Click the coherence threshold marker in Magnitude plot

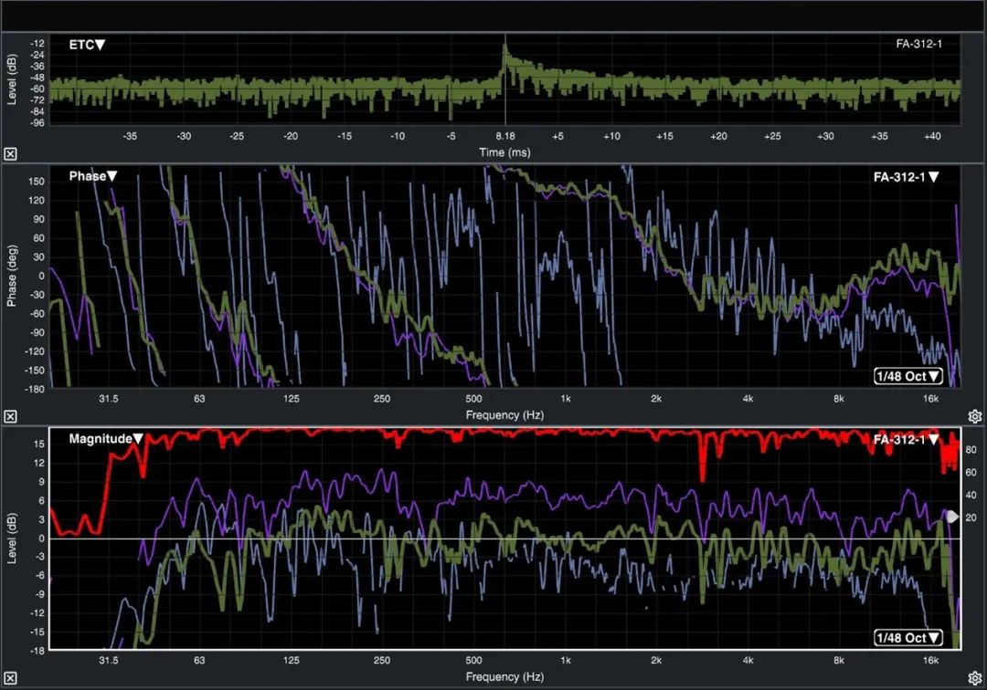(951, 517)
